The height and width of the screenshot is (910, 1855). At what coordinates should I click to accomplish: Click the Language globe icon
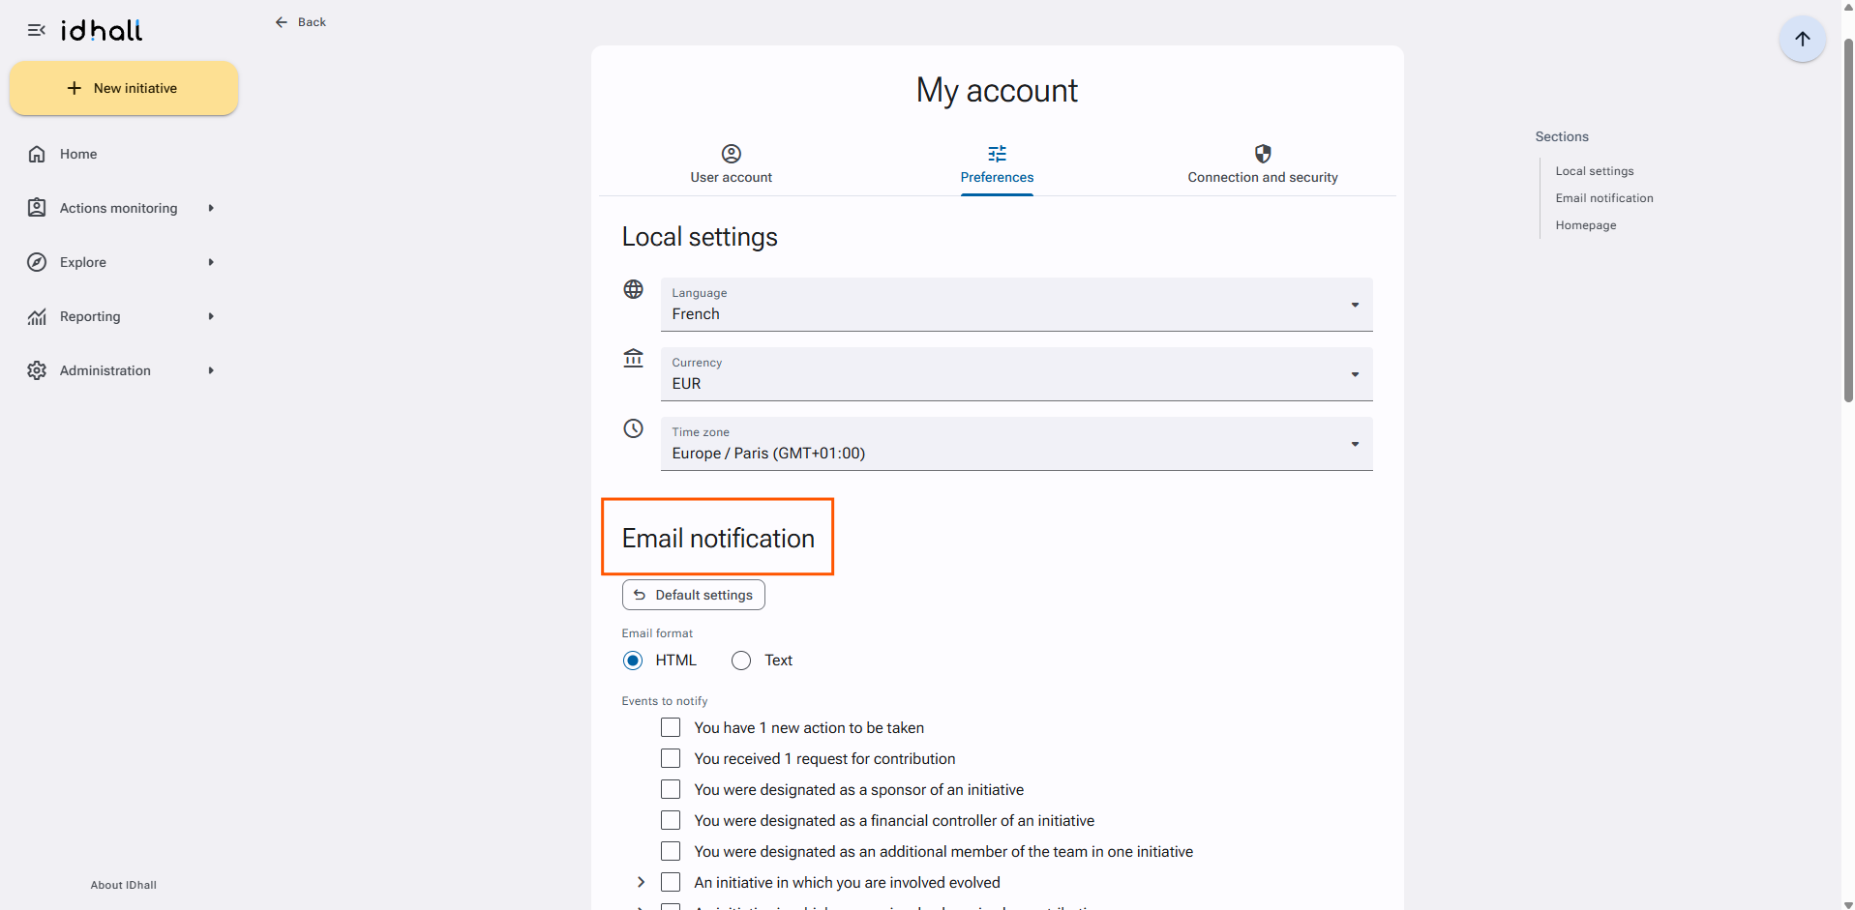tap(634, 289)
